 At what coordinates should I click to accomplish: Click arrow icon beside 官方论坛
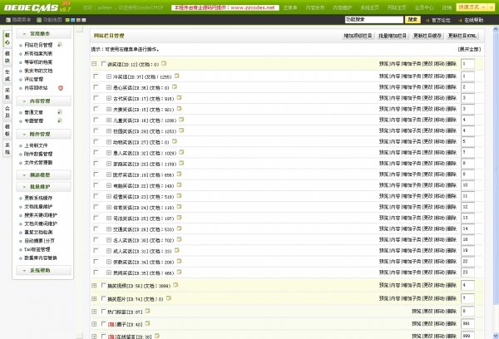427,20
